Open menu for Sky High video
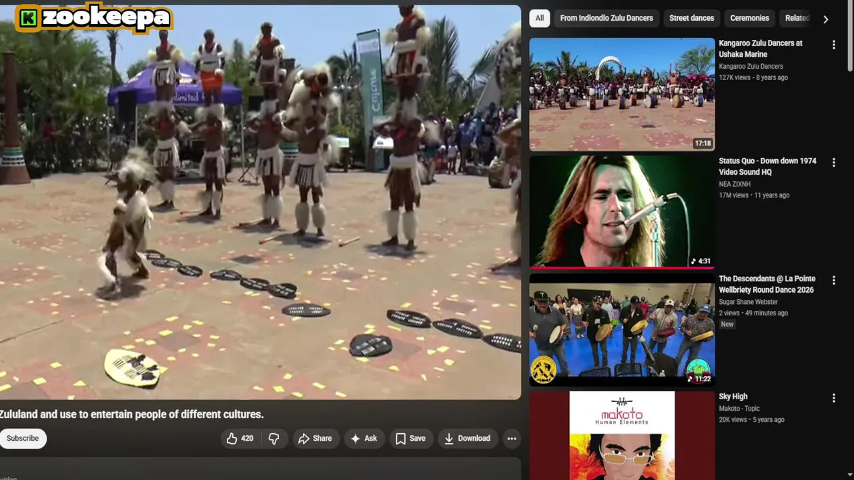The width and height of the screenshot is (854, 480). pos(833,398)
